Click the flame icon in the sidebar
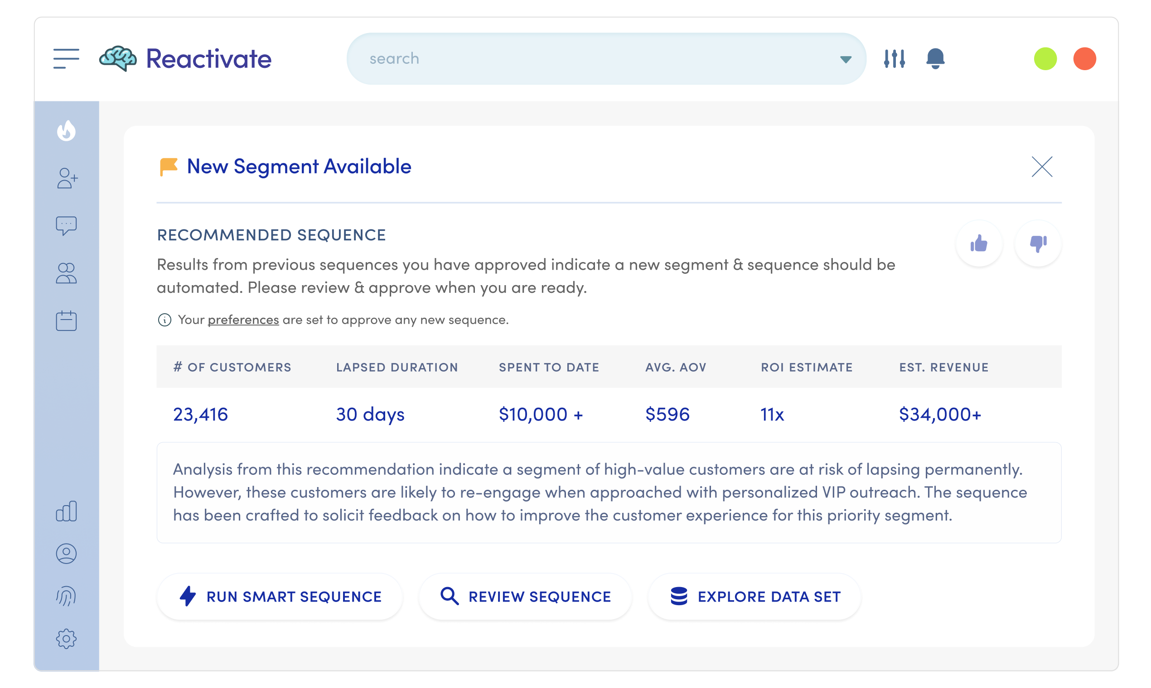Screen dimensions: 1151x688 tap(66, 131)
